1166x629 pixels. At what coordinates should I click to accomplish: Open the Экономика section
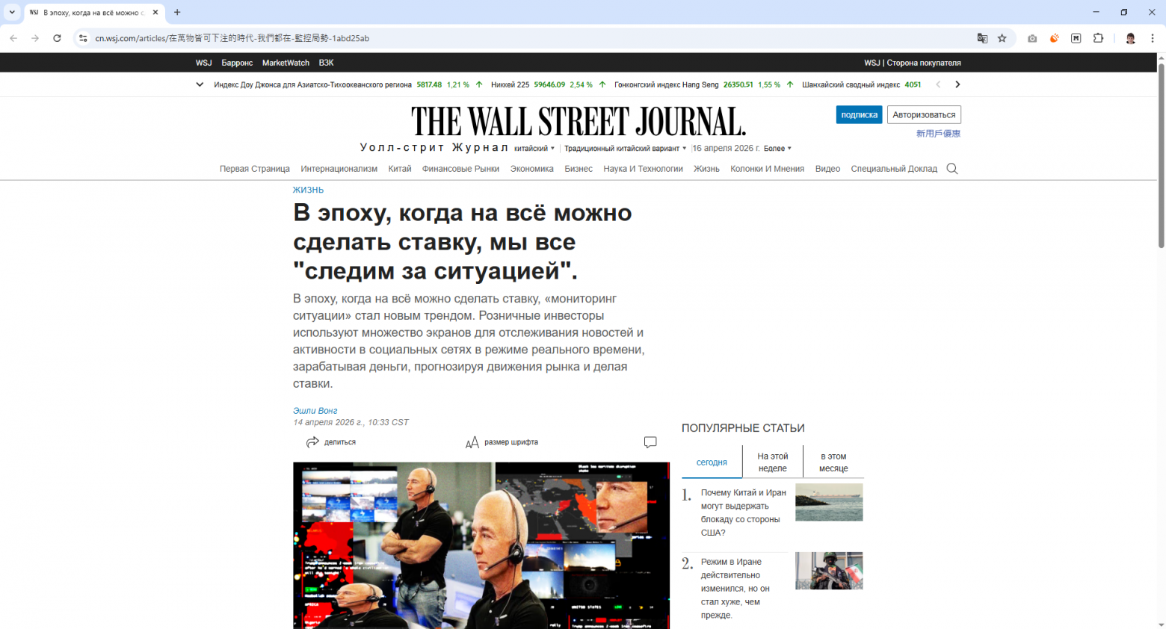click(531, 169)
